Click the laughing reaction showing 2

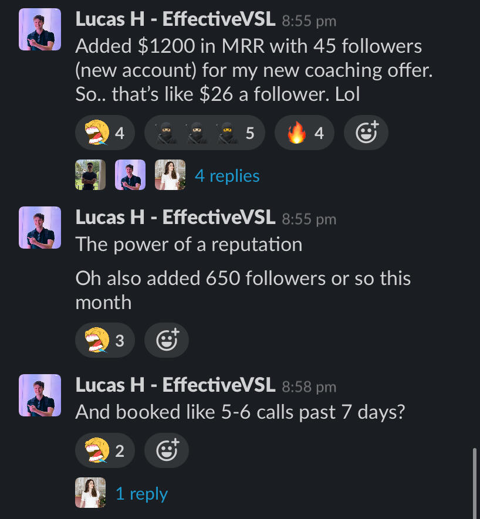[x=104, y=450]
